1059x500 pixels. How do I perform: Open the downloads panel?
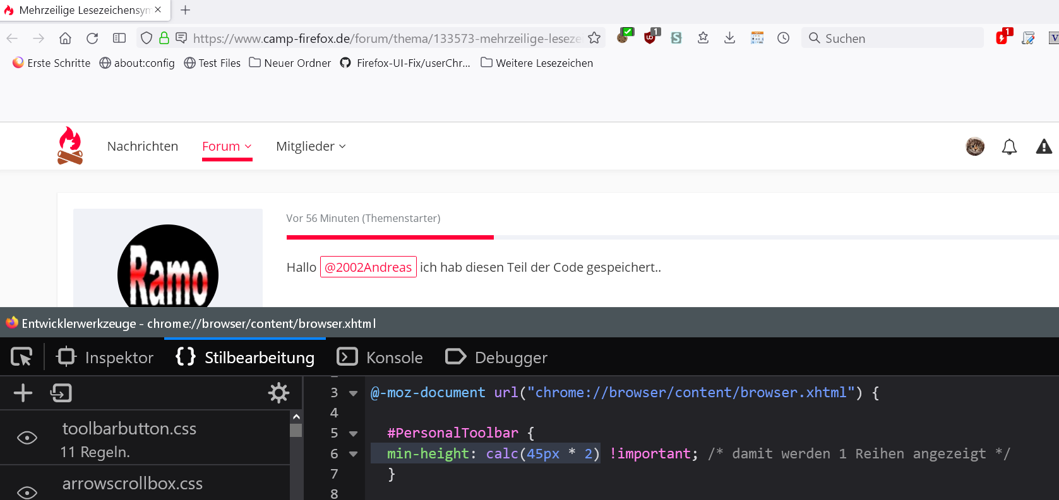729,38
